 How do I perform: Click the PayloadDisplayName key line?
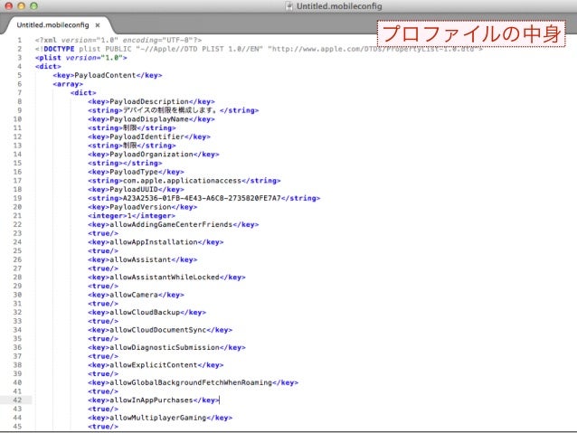tap(151, 119)
